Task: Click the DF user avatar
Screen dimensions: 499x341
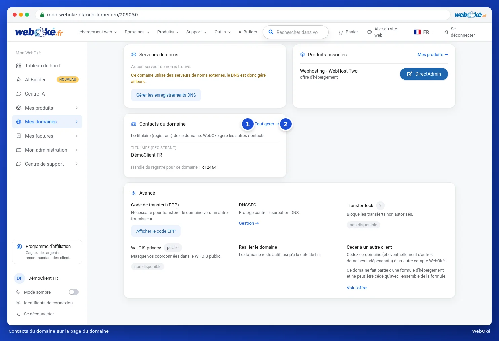Action: (20, 278)
